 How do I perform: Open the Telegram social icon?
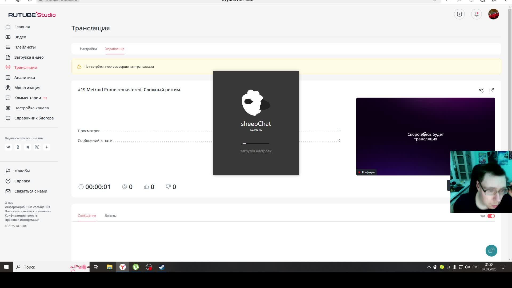[x=27, y=147]
